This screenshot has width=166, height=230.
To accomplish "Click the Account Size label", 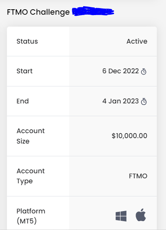I will (30, 136).
